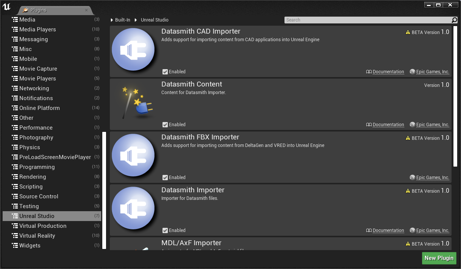This screenshot has height=269, width=461.
Task: Uncheck Enabled for Datasmith Content
Action: click(165, 125)
